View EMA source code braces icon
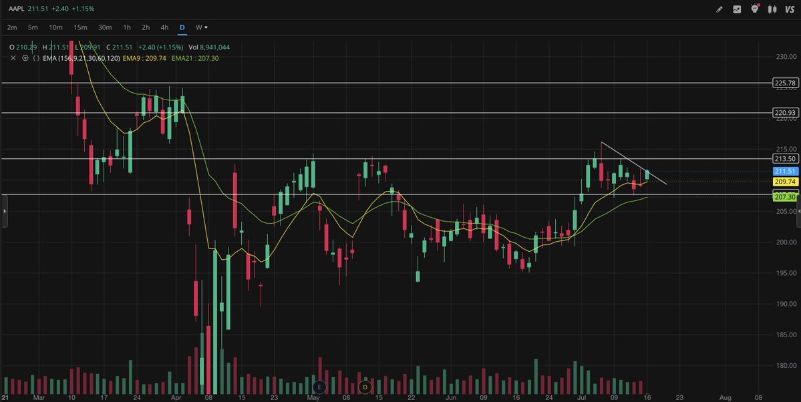The height and width of the screenshot is (402, 801). [36, 58]
